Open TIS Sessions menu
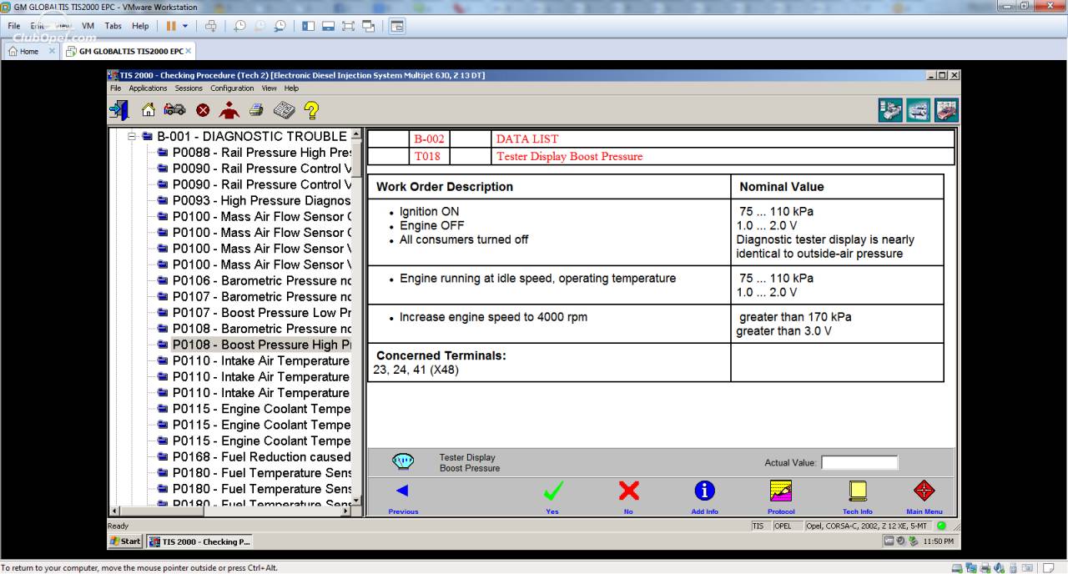This screenshot has height=574, width=1068. point(189,88)
